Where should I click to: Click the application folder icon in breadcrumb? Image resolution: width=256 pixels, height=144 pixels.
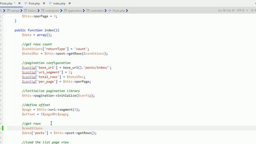point(65,11)
